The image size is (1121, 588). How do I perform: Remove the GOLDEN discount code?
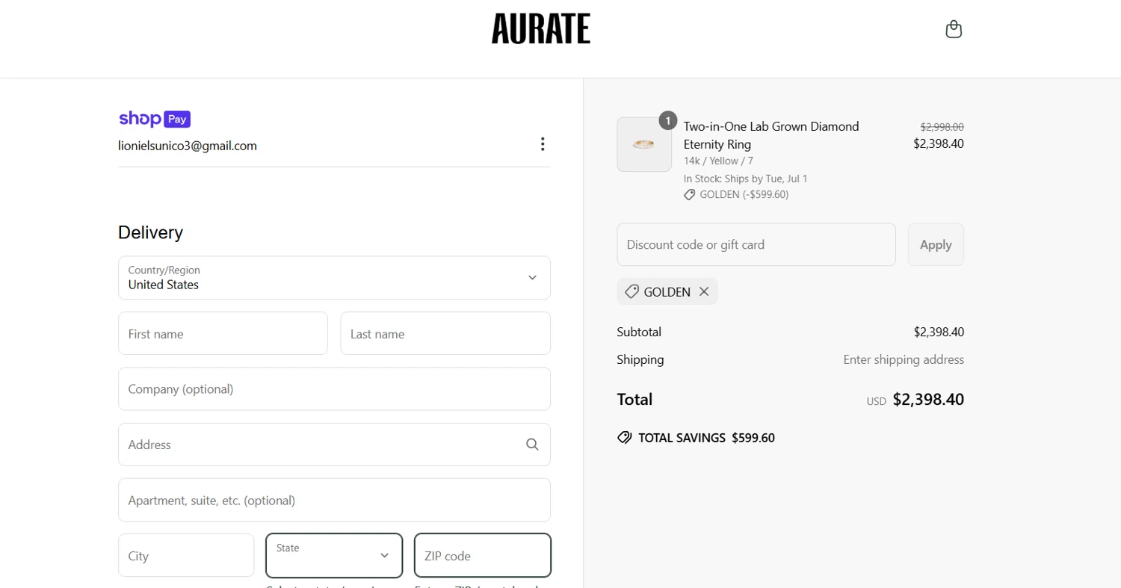pyautogui.click(x=704, y=291)
